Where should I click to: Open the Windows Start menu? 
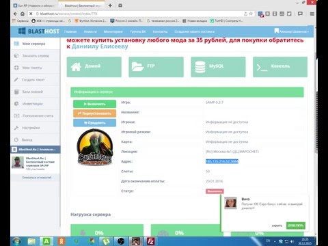(16, 241)
